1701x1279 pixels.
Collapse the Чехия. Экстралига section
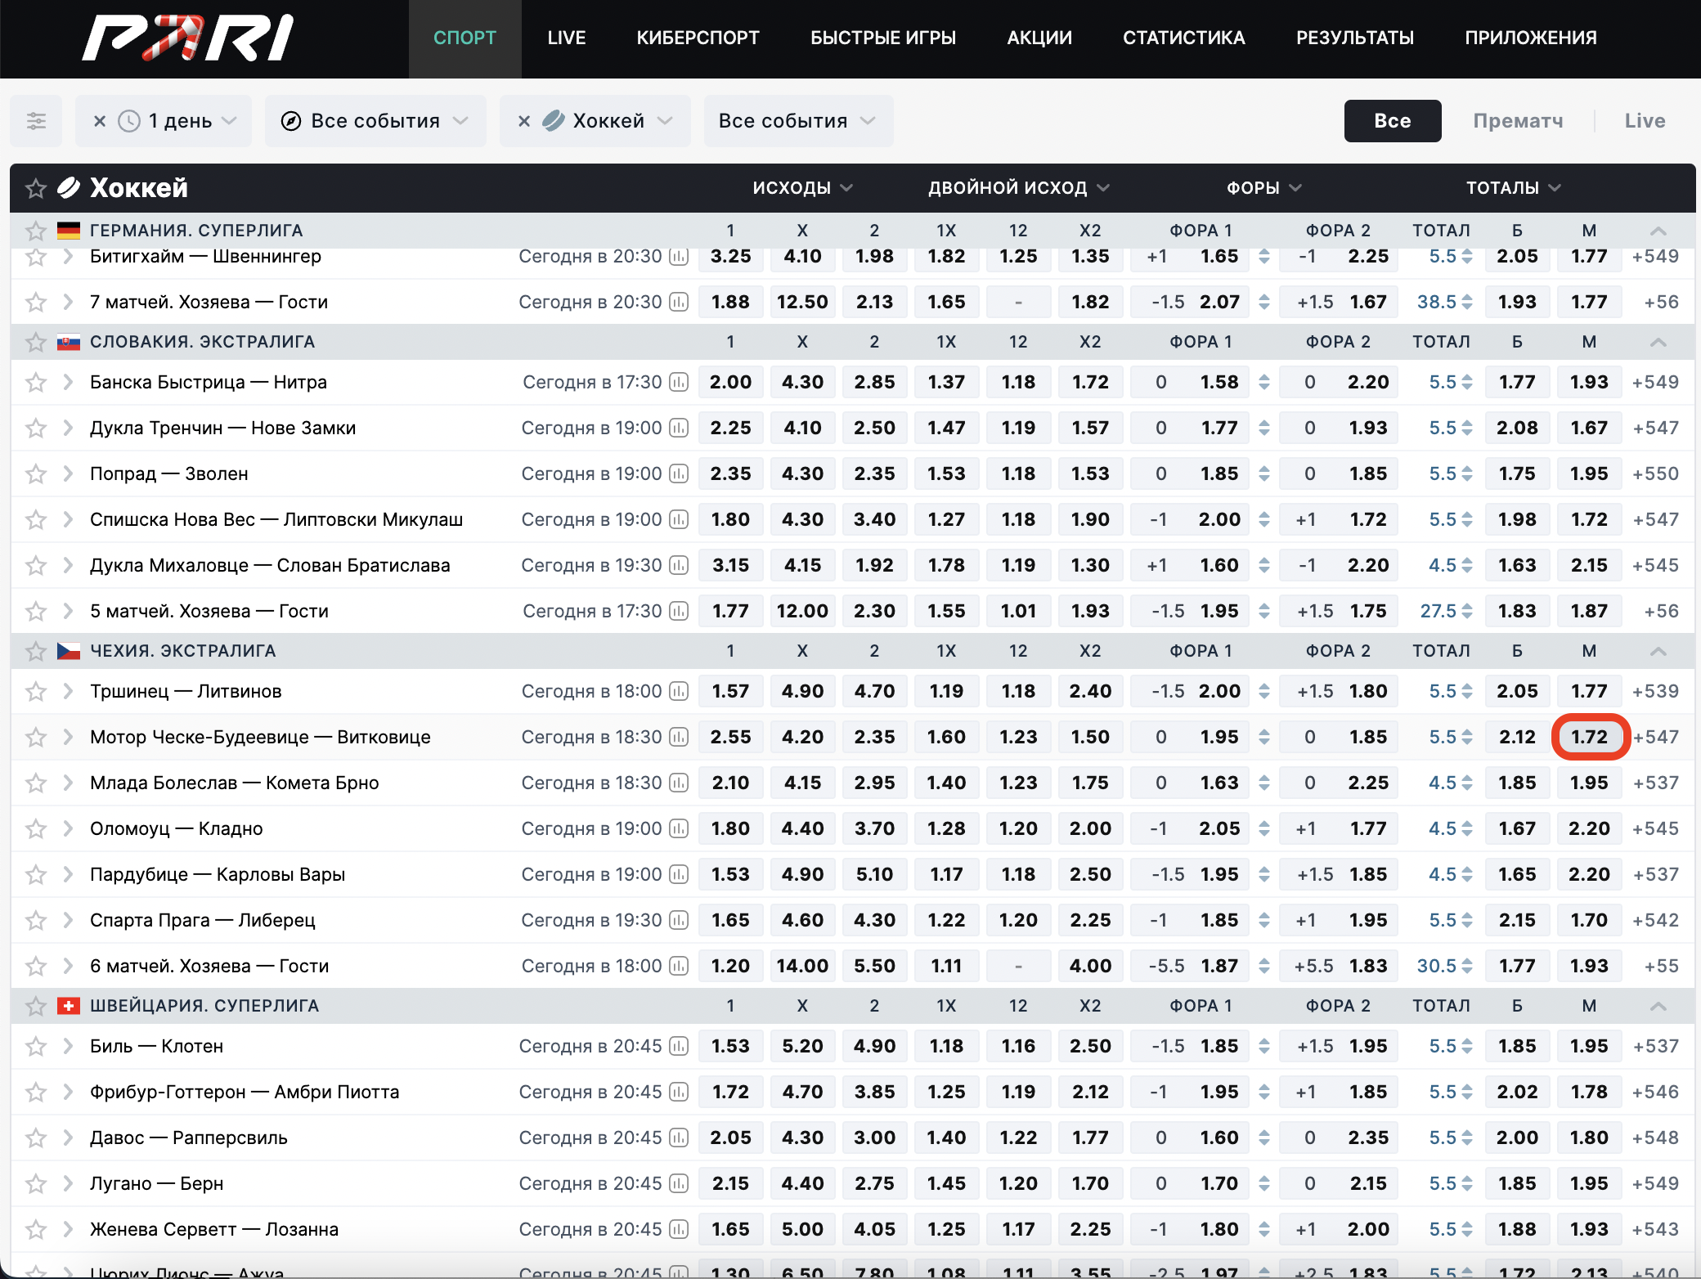[1658, 651]
